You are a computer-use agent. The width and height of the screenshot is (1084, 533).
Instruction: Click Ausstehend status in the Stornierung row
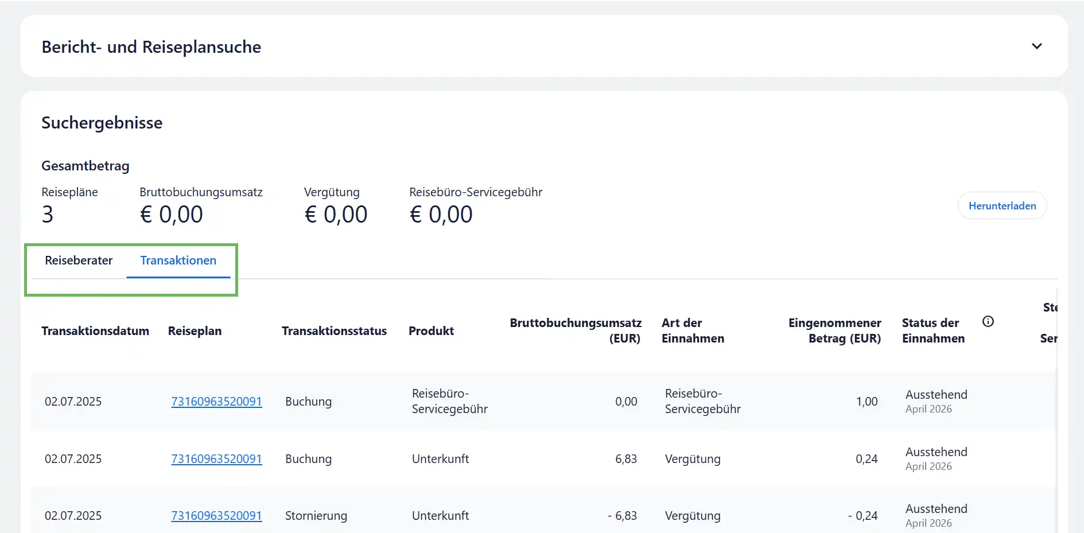click(x=936, y=509)
